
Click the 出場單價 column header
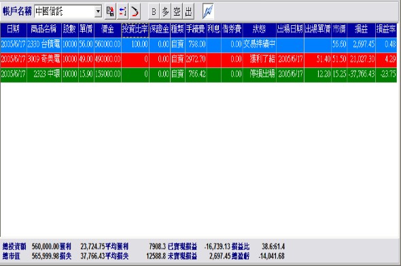coord(317,30)
